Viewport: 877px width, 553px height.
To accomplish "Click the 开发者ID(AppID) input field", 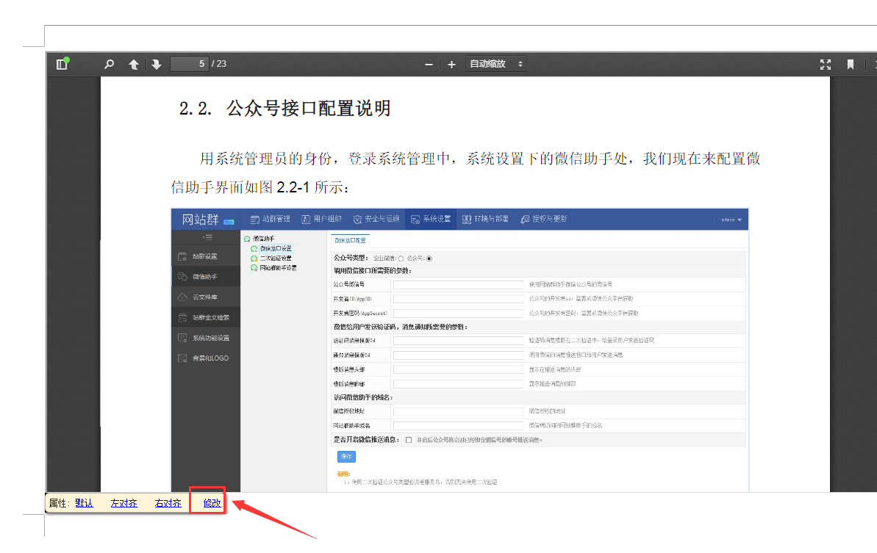I will tap(458, 299).
